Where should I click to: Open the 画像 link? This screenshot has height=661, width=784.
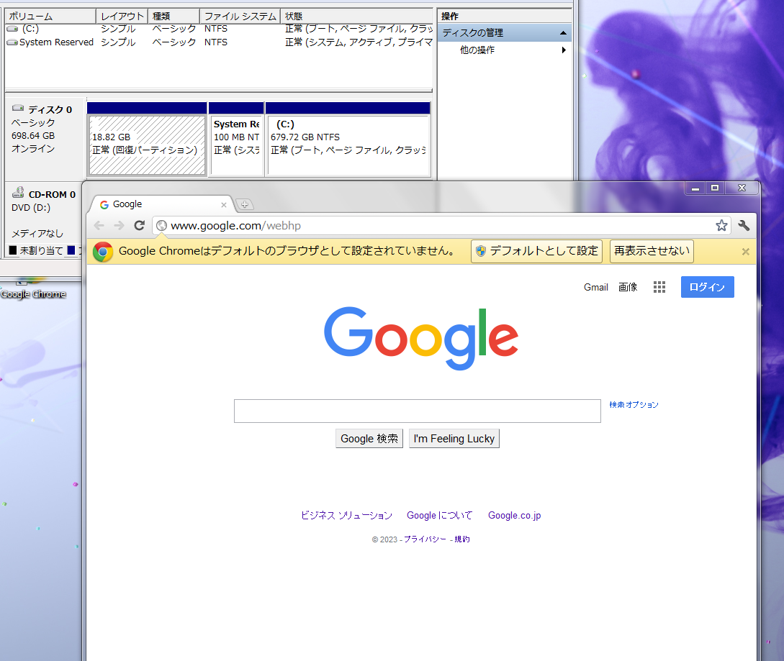[628, 287]
